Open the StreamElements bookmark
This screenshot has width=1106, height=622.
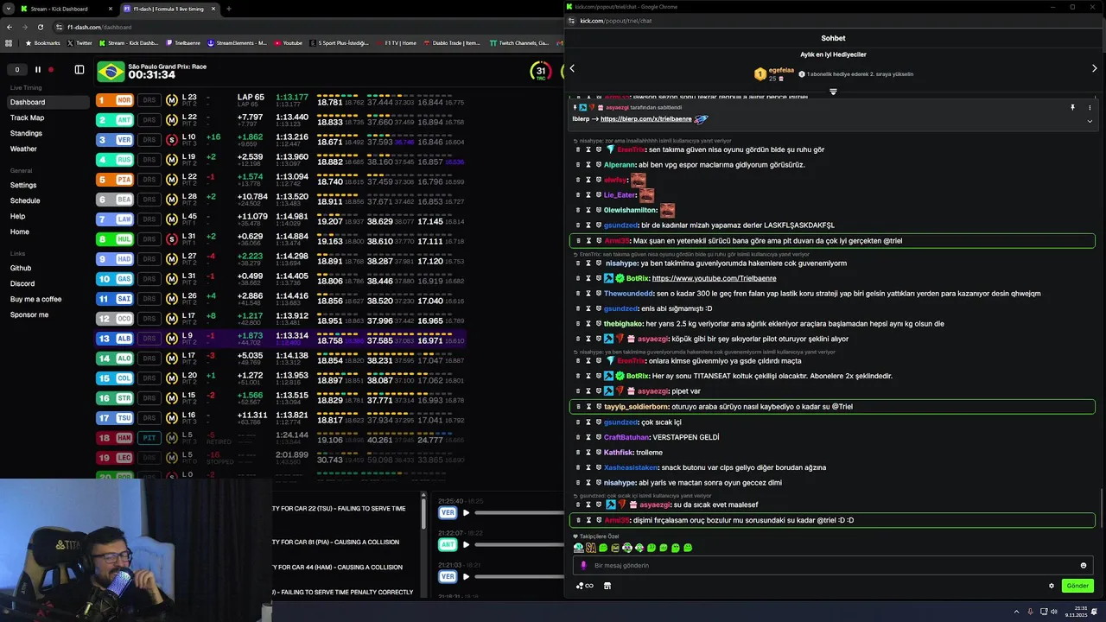[237, 42]
